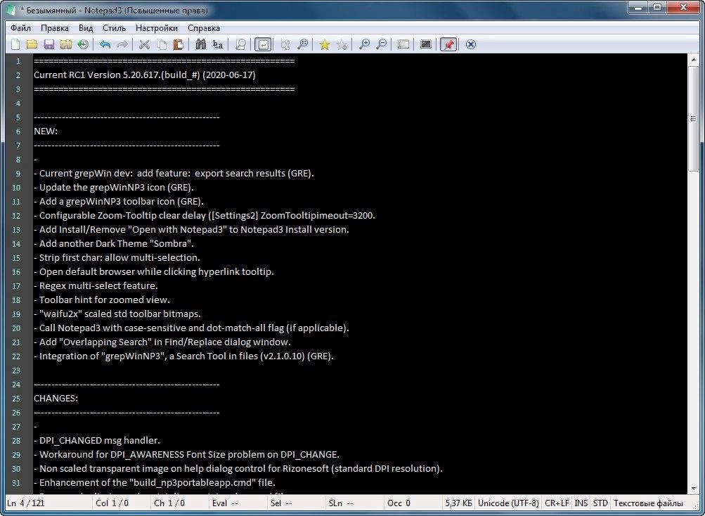This screenshot has width=705, height=516.
Task: Cut selection with scissors icon
Action: pyautogui.click(x=144, y=44)
